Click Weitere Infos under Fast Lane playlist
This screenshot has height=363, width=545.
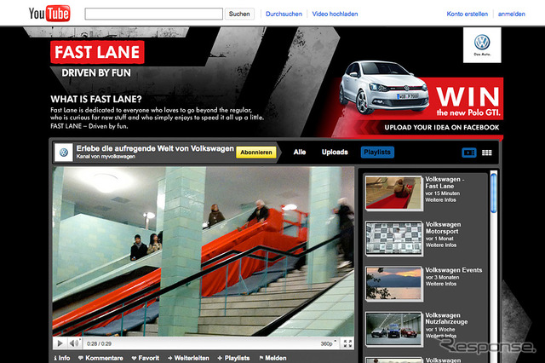440,200
